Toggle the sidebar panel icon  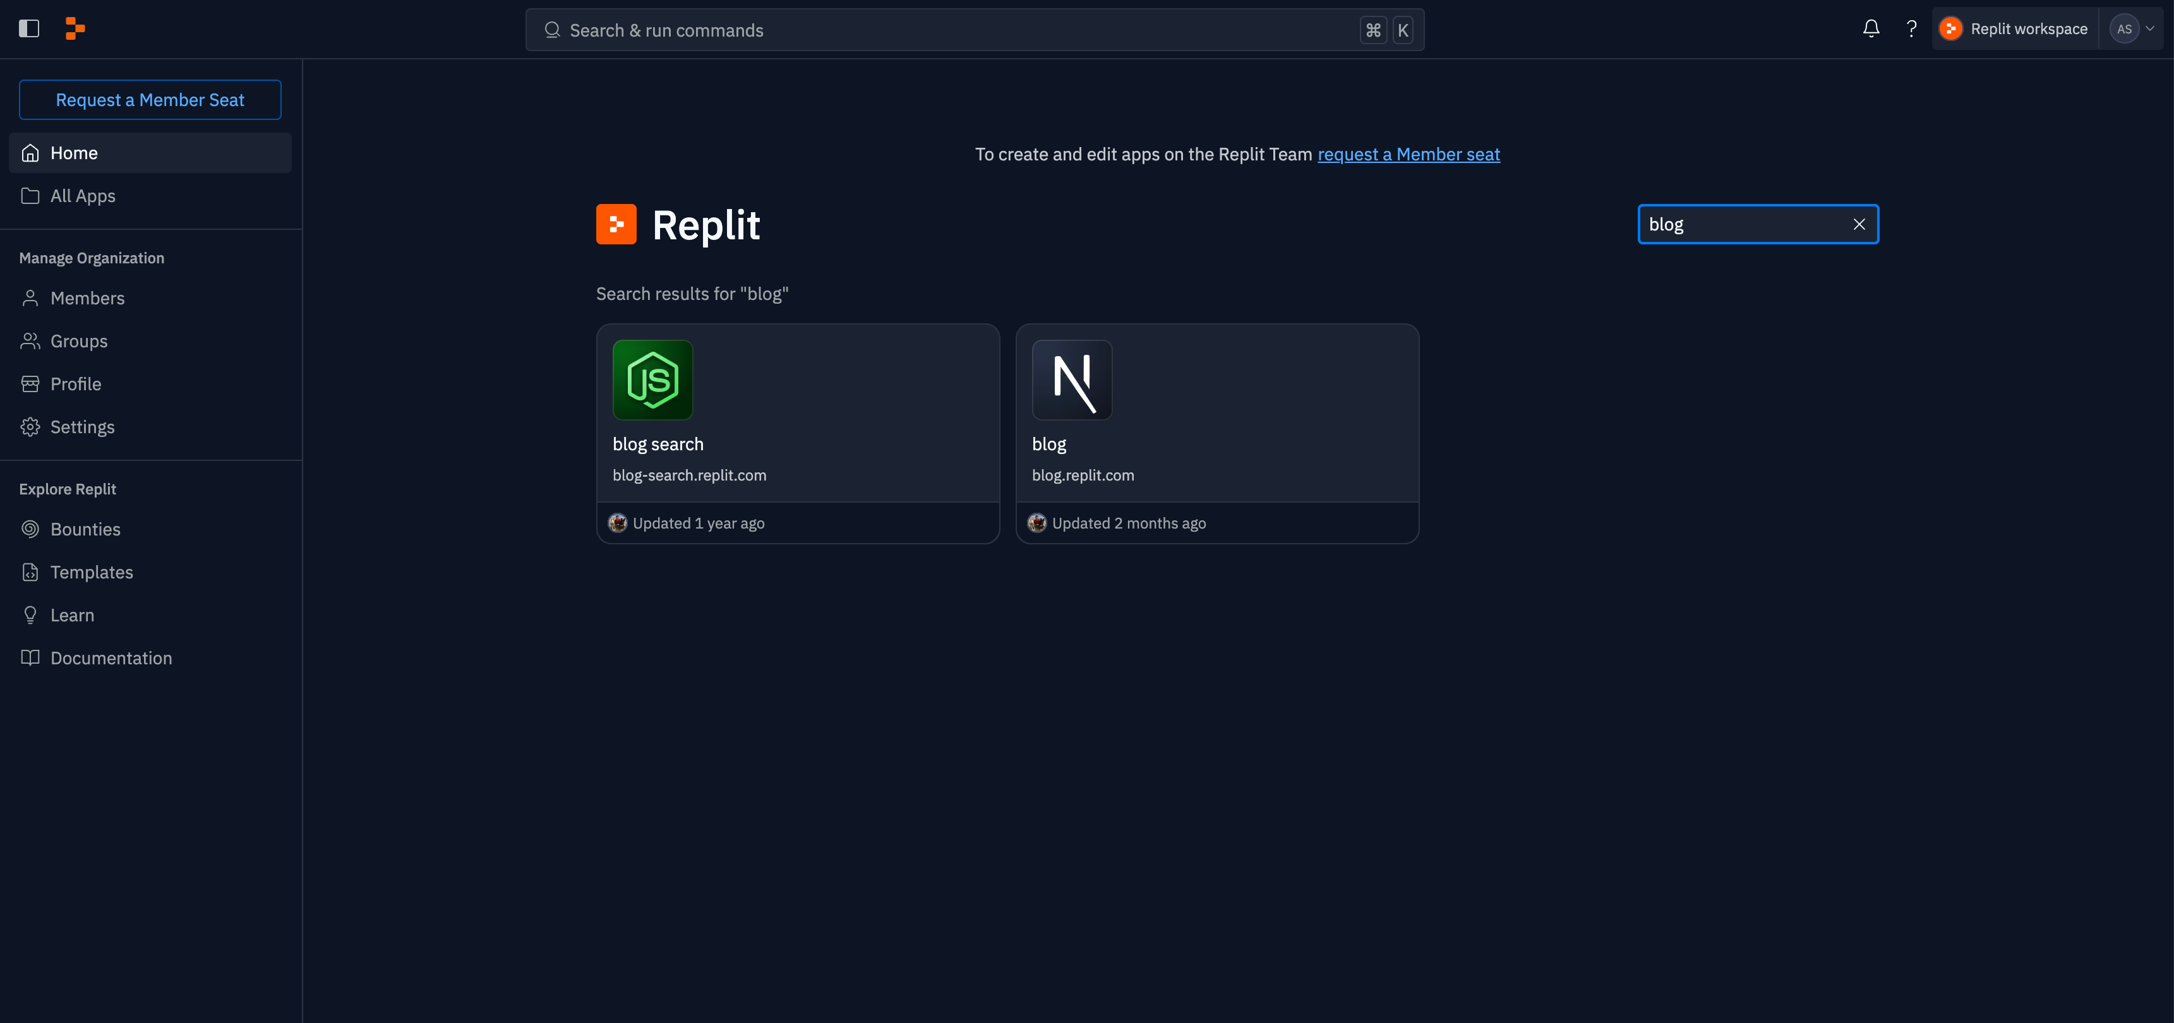(x=28, y=28)
